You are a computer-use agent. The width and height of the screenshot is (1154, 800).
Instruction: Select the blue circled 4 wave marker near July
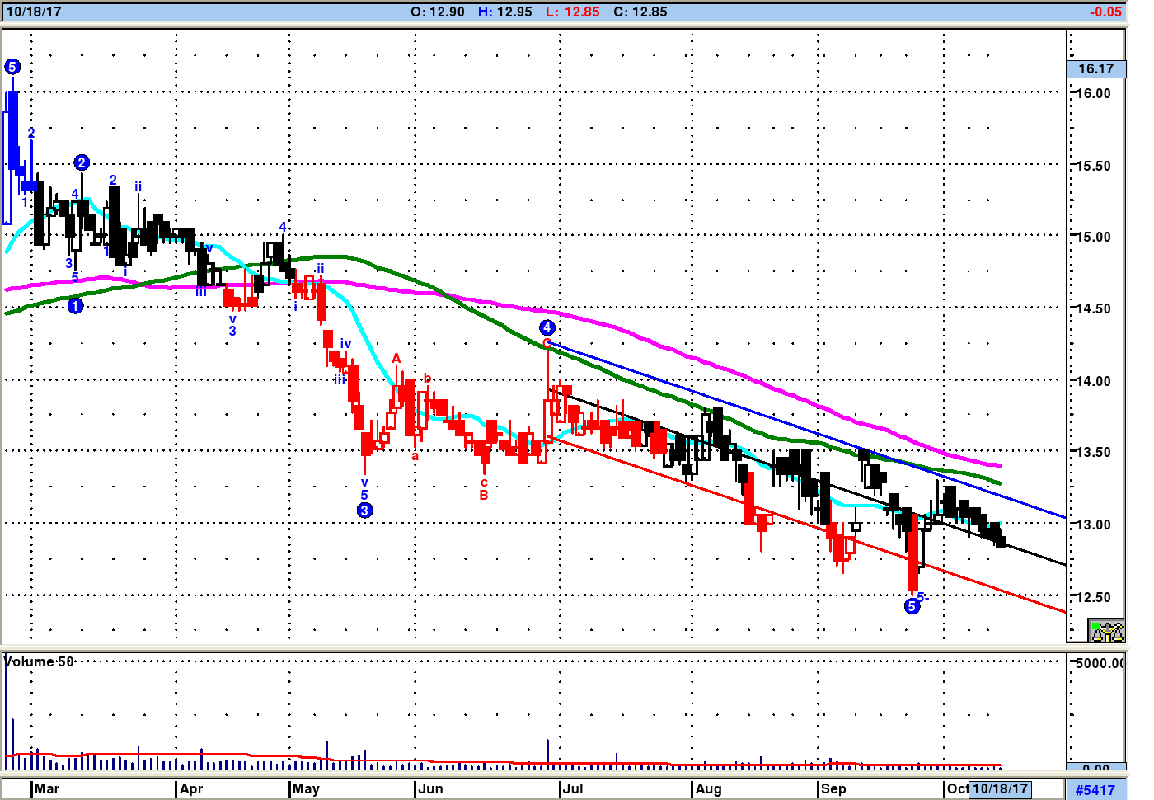pyautogui.click(x=547, y=327)
